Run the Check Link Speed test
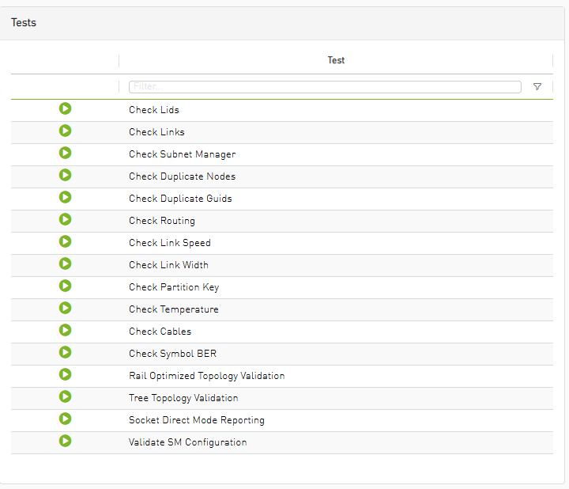Image resolution: width=569 pixels, height=489 pixels. click(66, 242)
